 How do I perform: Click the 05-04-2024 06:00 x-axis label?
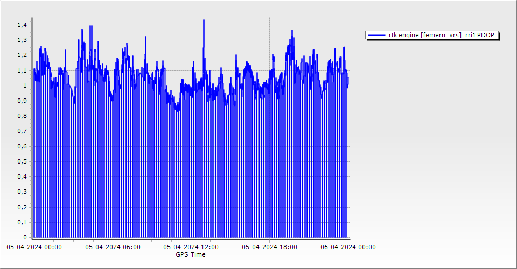(113, 247)
